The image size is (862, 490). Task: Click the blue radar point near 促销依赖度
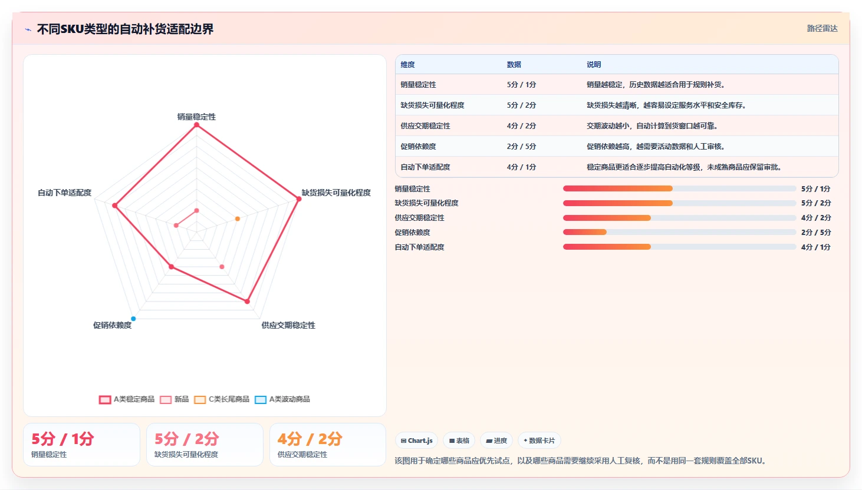[133, 319]
